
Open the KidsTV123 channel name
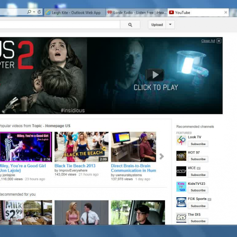coord(196,183)
